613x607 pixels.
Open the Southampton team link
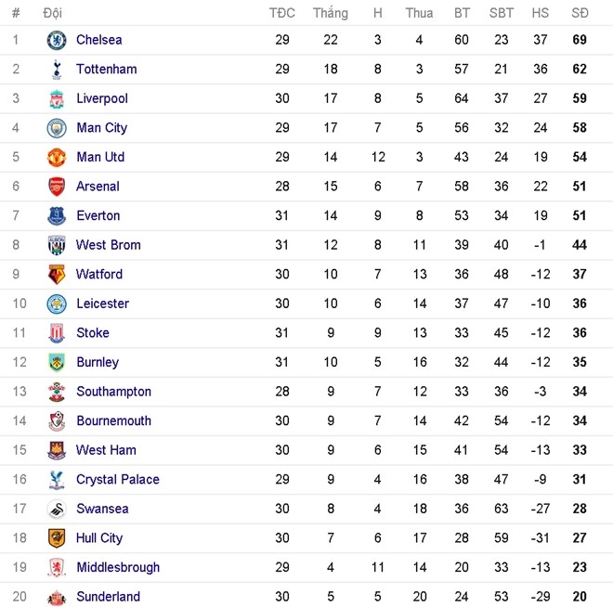point(113,392)
